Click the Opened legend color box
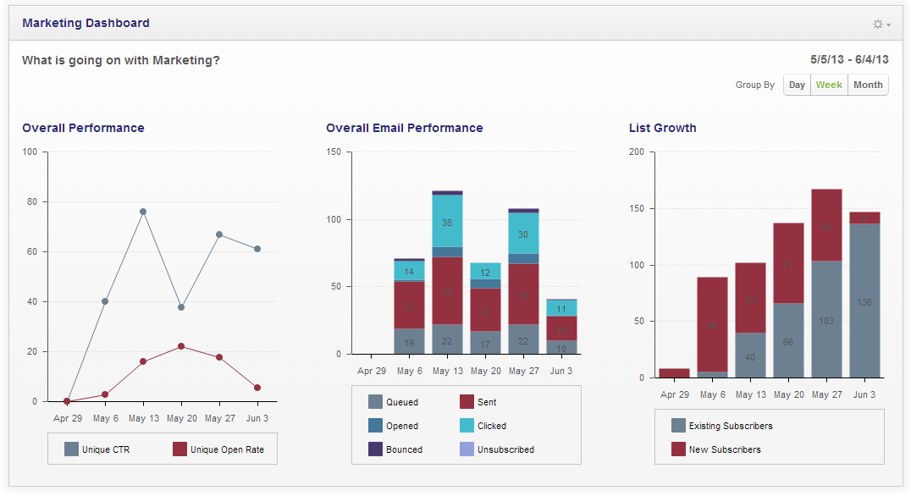Screen dimensions: 911x496 click(x=375, y=425)
